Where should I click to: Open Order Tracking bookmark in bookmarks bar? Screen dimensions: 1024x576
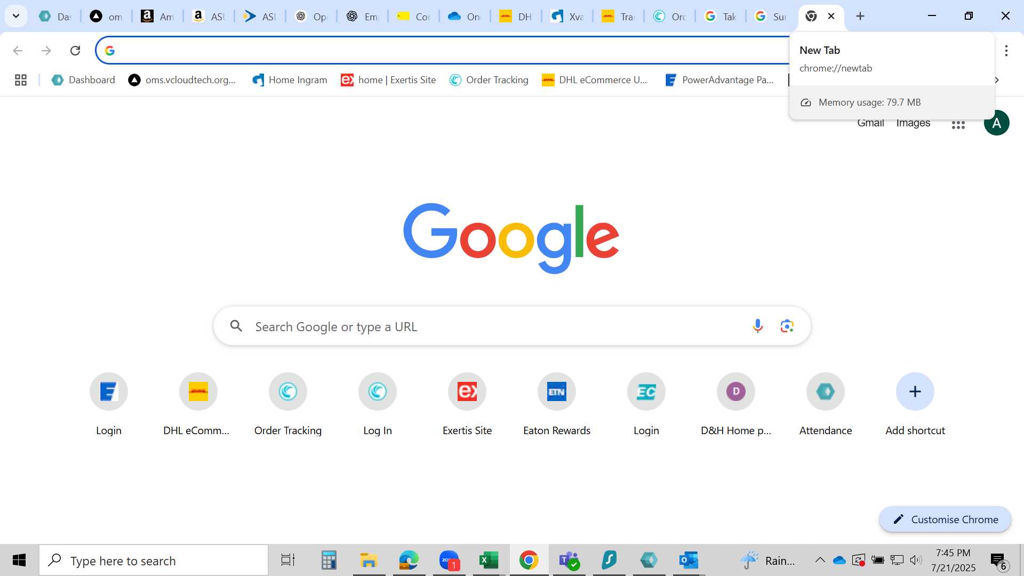(489, 80)
